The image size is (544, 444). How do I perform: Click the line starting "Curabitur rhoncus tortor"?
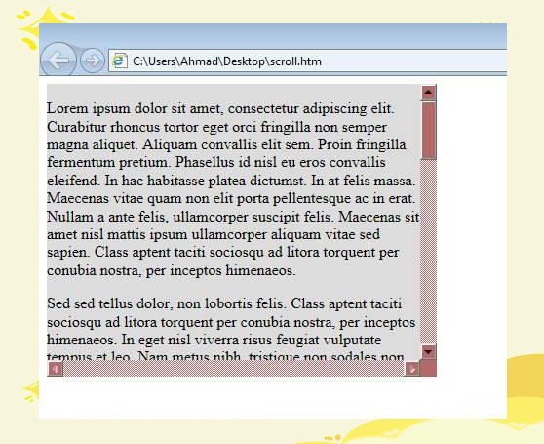(x=216, y=127)
